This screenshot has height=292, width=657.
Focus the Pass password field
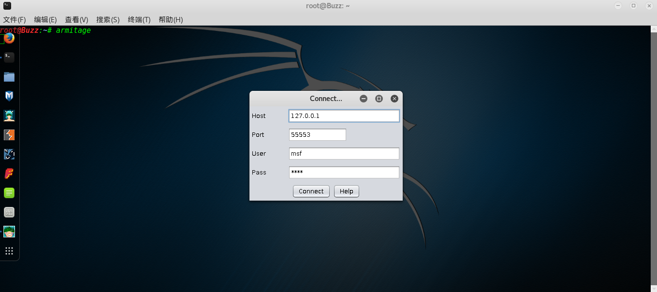tap(344, 173)
